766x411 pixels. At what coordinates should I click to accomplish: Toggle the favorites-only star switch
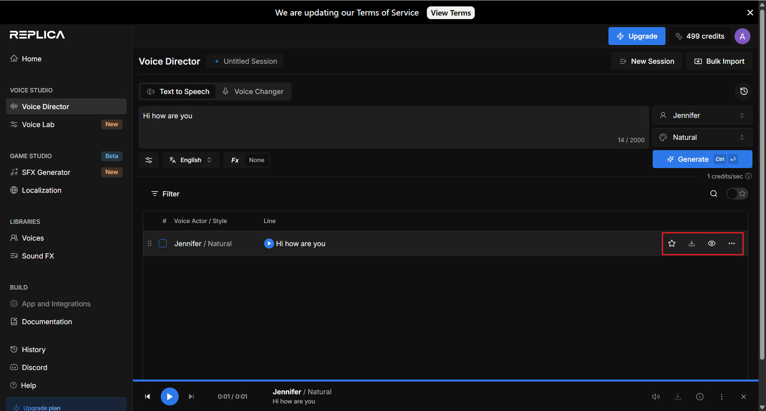(x=737, y=194)
